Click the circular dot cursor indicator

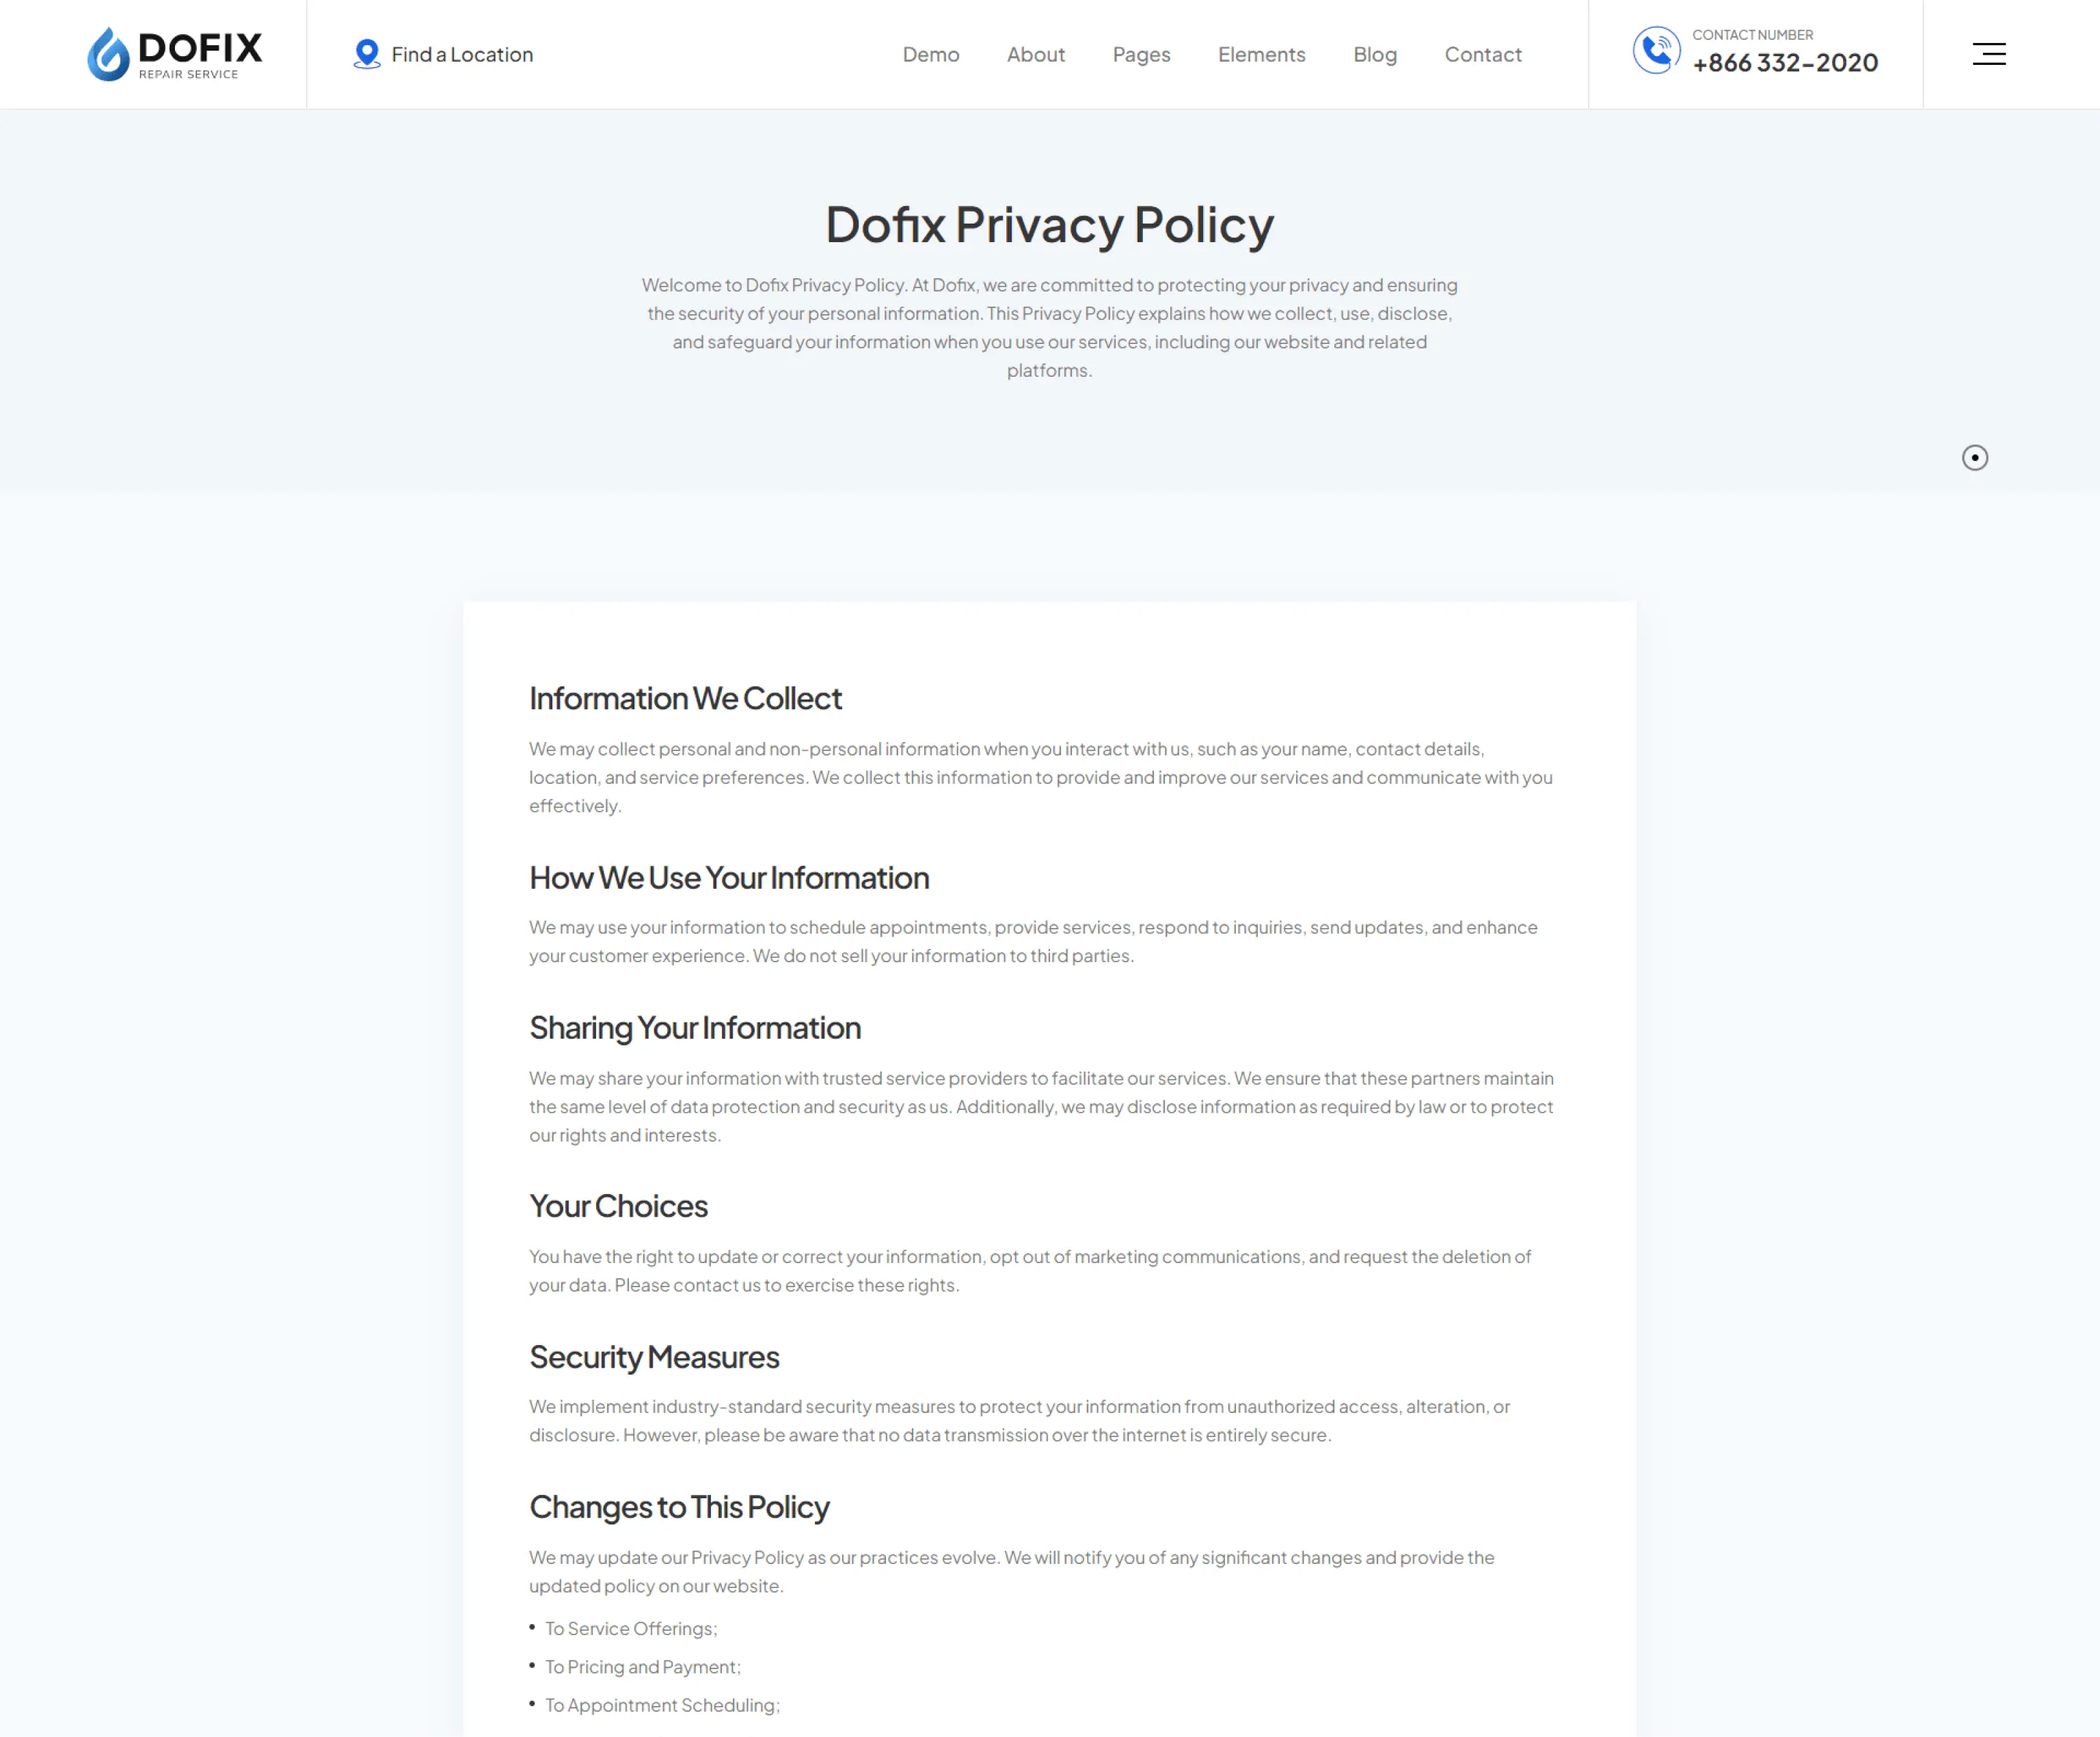coord(1975,458)
